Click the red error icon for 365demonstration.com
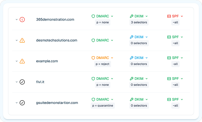Screen dimensions: 202x122 22,20
